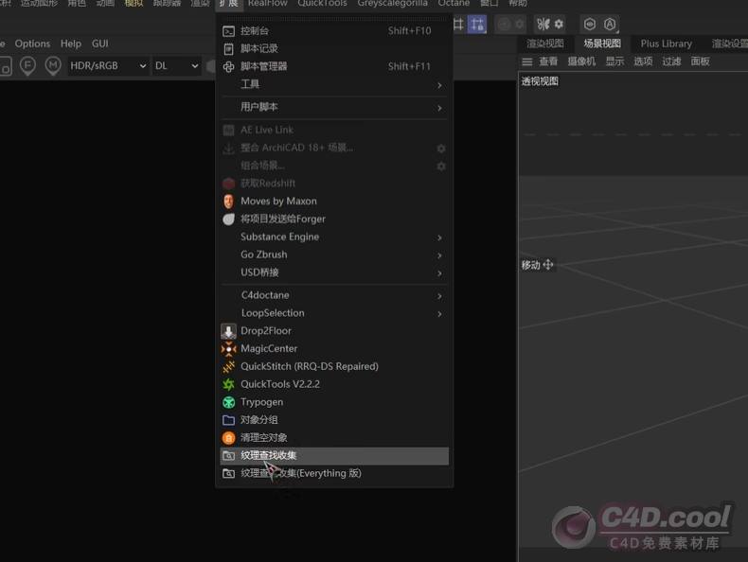Expand the C4doctane submenu
The image size is (748, 562).
334,295
